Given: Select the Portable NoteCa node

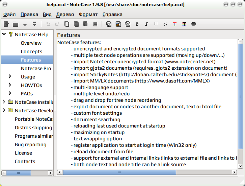Looking at the screenshot, I should click(34, 119).
